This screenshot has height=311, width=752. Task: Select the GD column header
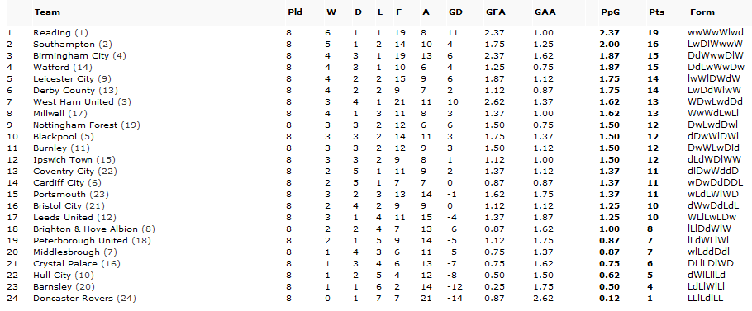pyautogui.click(x=455, y=12)
